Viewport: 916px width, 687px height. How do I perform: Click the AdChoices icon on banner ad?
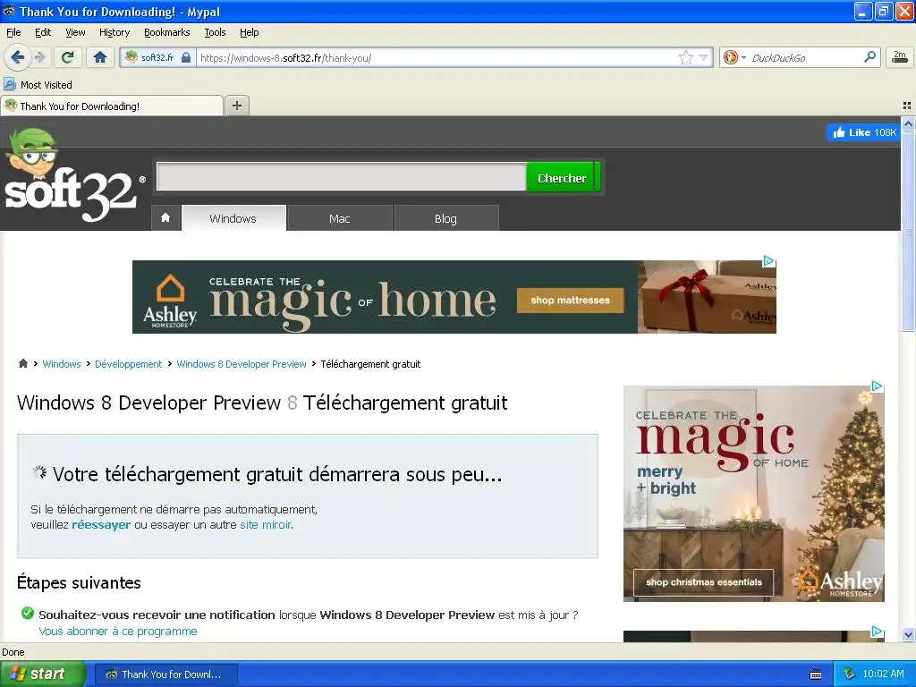pos(768,261)
